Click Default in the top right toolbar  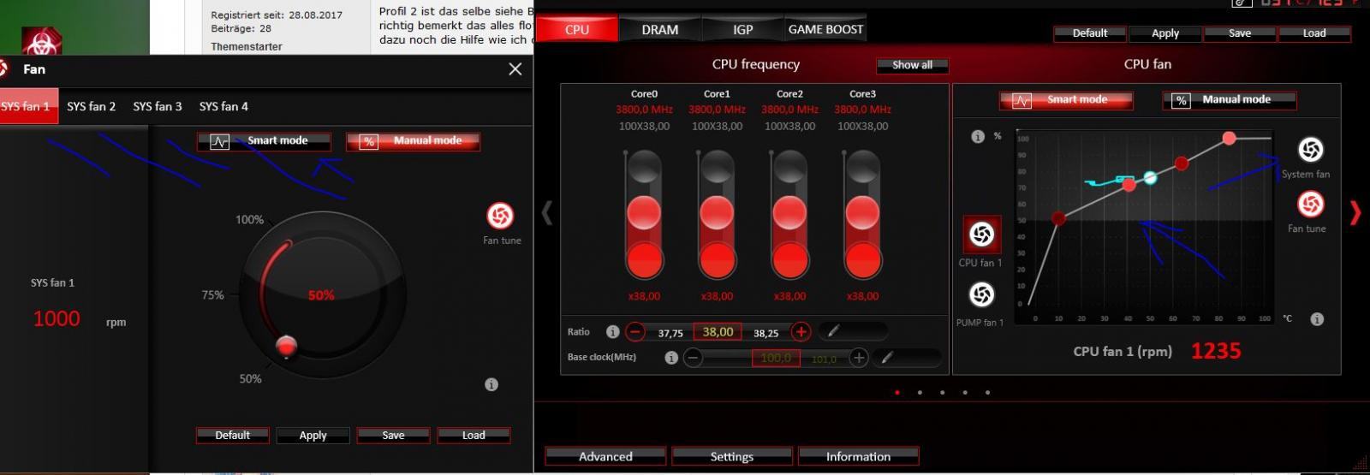coord(1090,33)
